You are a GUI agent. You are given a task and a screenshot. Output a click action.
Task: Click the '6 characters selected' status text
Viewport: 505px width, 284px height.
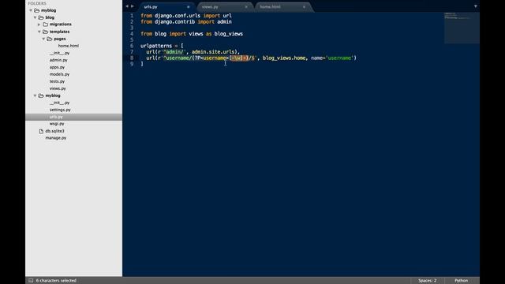[56, 281]
